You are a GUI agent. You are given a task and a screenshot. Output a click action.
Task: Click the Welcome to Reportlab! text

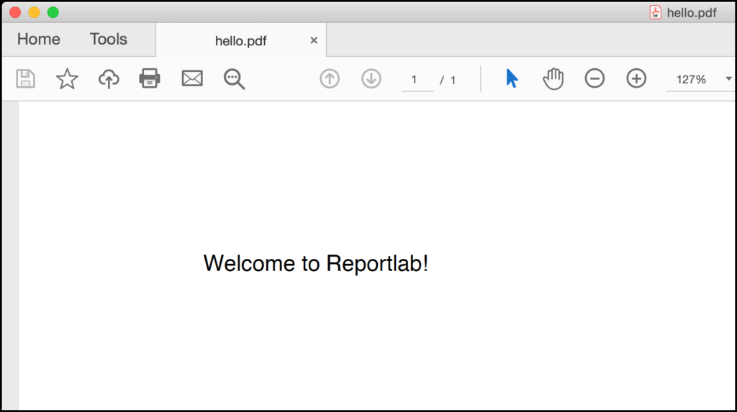[316, 263]
